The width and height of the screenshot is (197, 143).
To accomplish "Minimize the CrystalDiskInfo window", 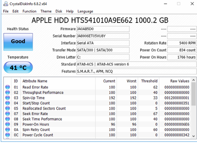I will [x=166, y=4].
